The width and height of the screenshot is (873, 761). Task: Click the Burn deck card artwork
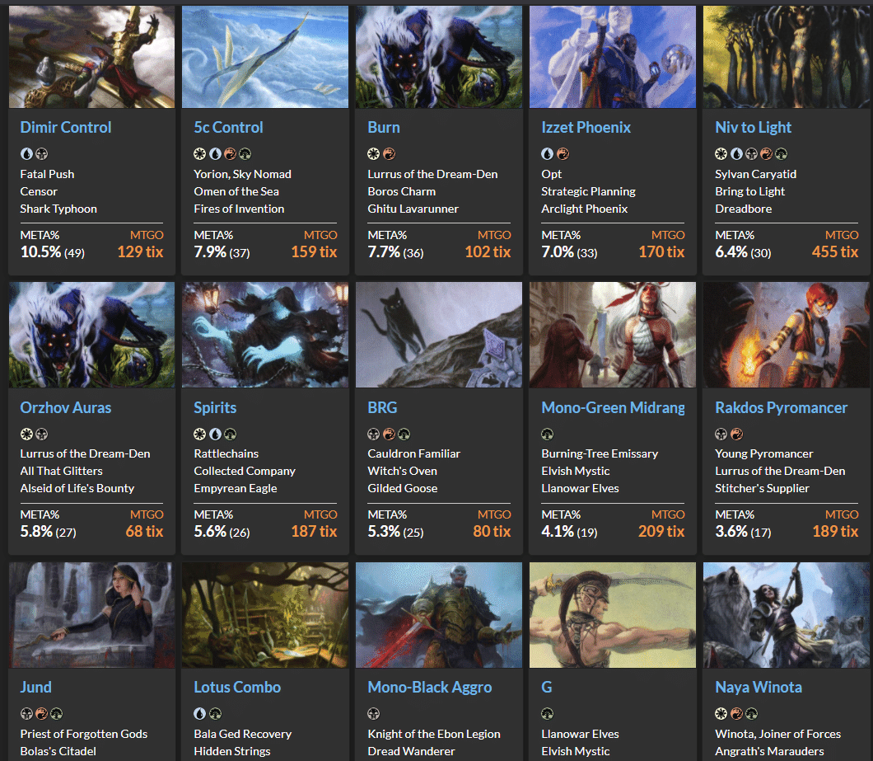pos(439,57)
